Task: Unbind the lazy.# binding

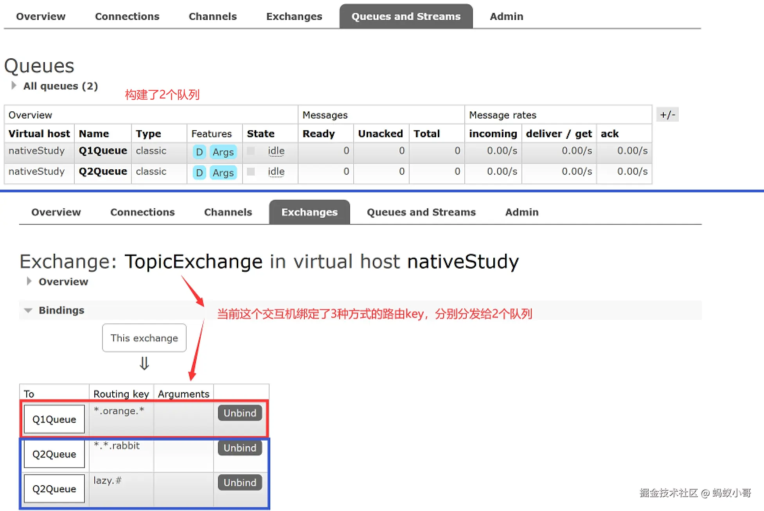Action: pos(240,483)
